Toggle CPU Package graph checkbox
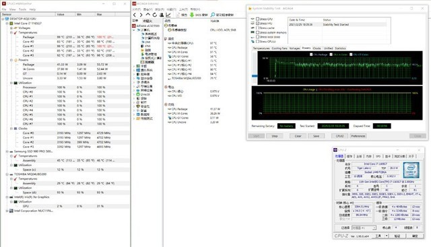This screenshot has height=247, width=431. (x=311, y=55)
